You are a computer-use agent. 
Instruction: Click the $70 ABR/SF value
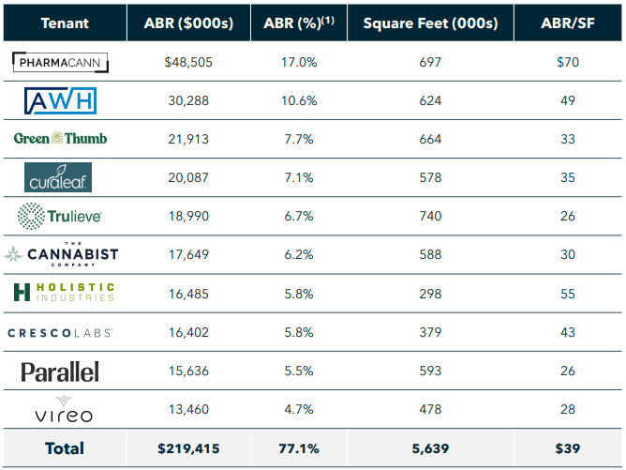click(568, 64)
